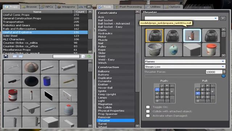This screenshot has width=232, height=131.
Task: Choose the Hover-Ball tool
Action: 105,88
